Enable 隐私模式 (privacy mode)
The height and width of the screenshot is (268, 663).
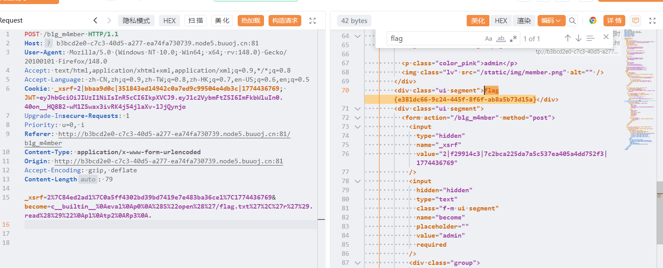click(137, 20)
